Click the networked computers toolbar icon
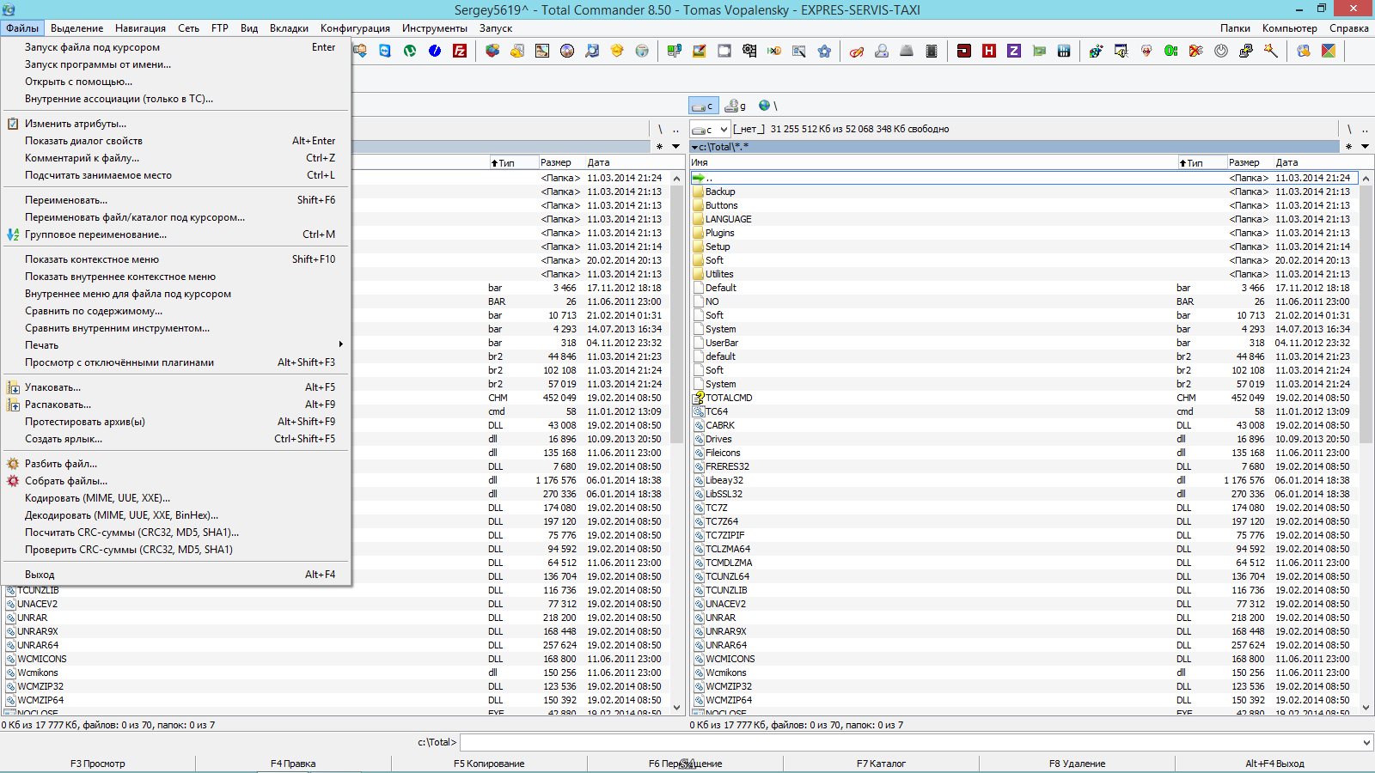 (x=1246, y=51)
